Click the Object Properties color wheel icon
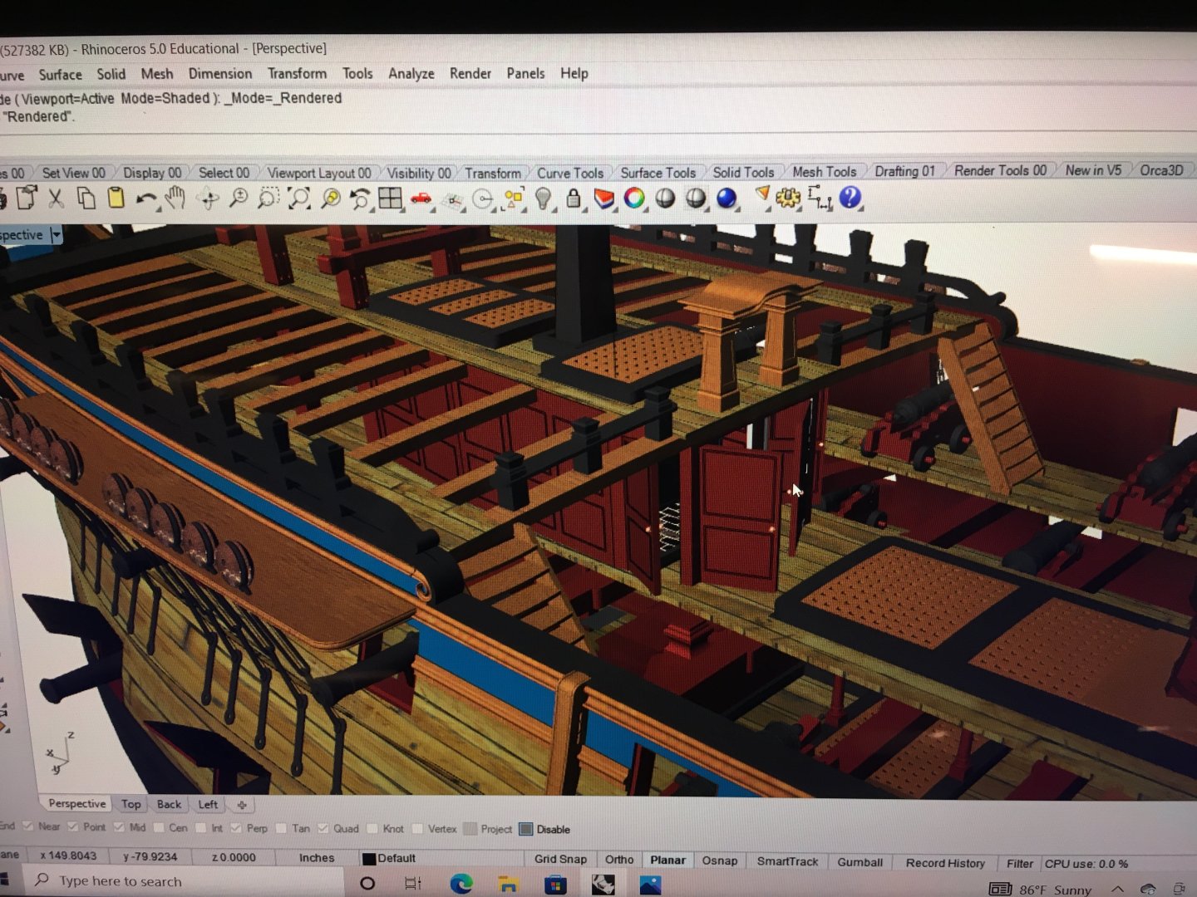This screenshot has height=897, width=1197. (x=634, y=198)
